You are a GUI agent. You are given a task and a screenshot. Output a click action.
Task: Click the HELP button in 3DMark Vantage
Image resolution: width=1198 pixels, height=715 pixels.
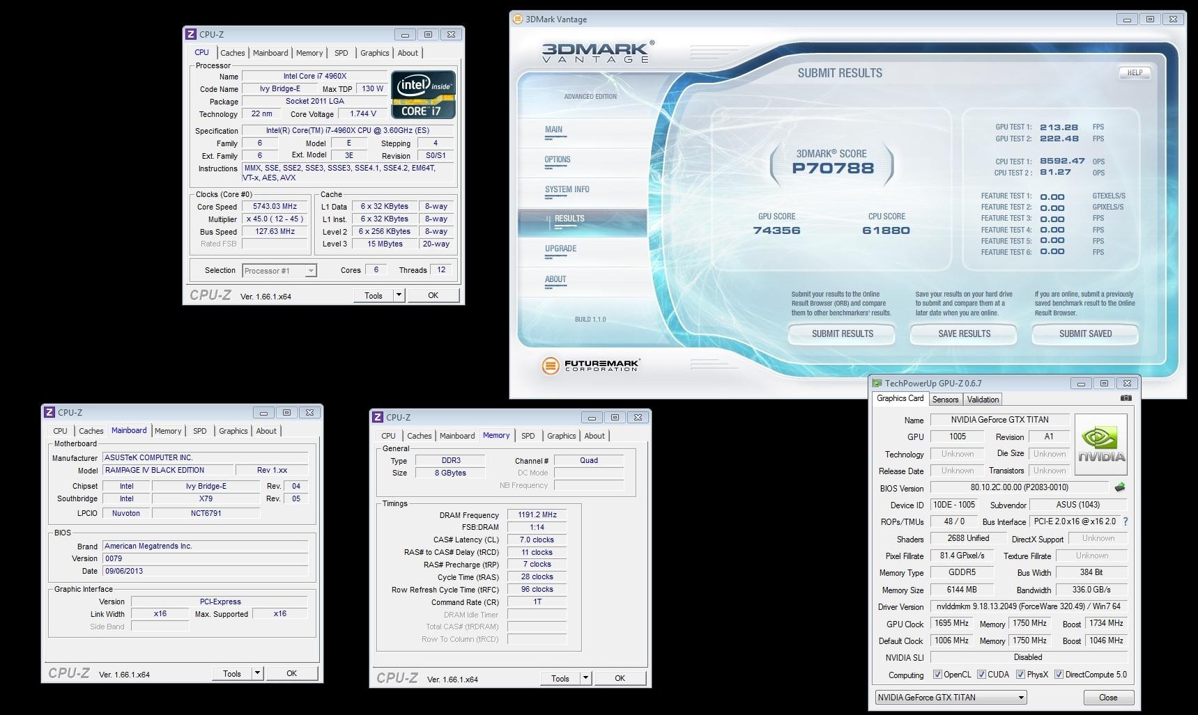pos(1135,72)
